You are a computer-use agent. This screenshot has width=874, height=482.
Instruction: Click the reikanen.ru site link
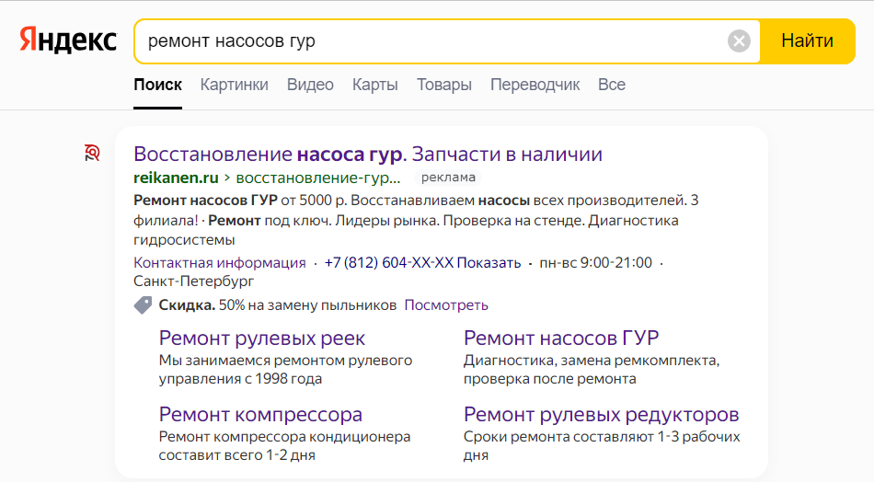tap(176, 178)
